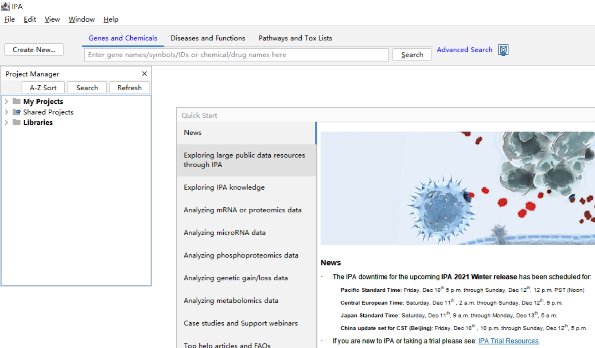Click the Search button beside the search field
The image size is (595, 348).
412,55
